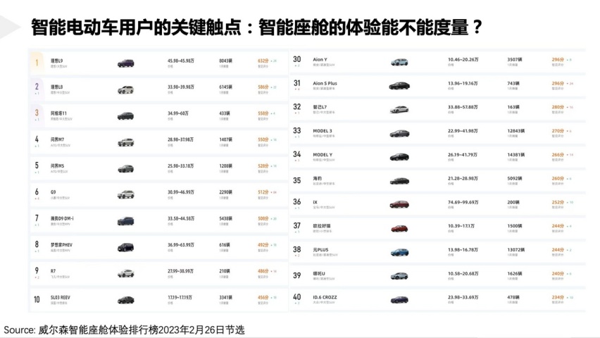Click the 528分 score for 问界M5
The image size is (600, 338).
coord(263,166)
